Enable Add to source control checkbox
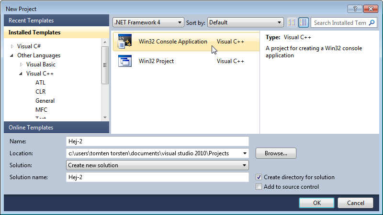The height and width of the screenshot is (215, 383). (259, 187)
